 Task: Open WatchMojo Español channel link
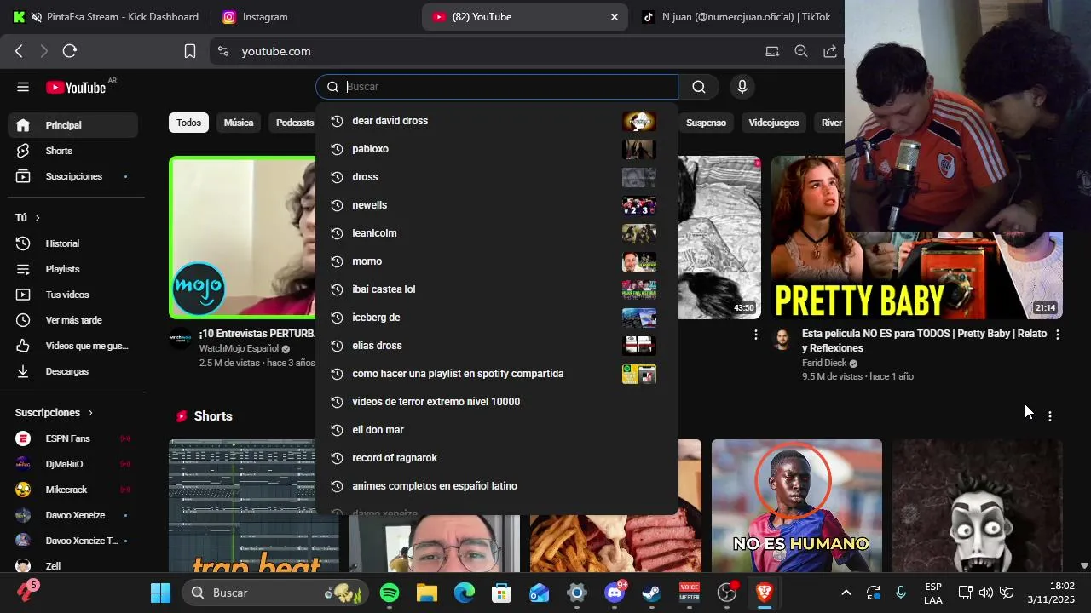(239, 348)
